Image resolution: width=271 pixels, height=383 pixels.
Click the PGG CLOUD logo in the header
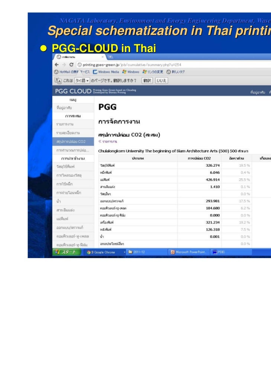point(73,91)
